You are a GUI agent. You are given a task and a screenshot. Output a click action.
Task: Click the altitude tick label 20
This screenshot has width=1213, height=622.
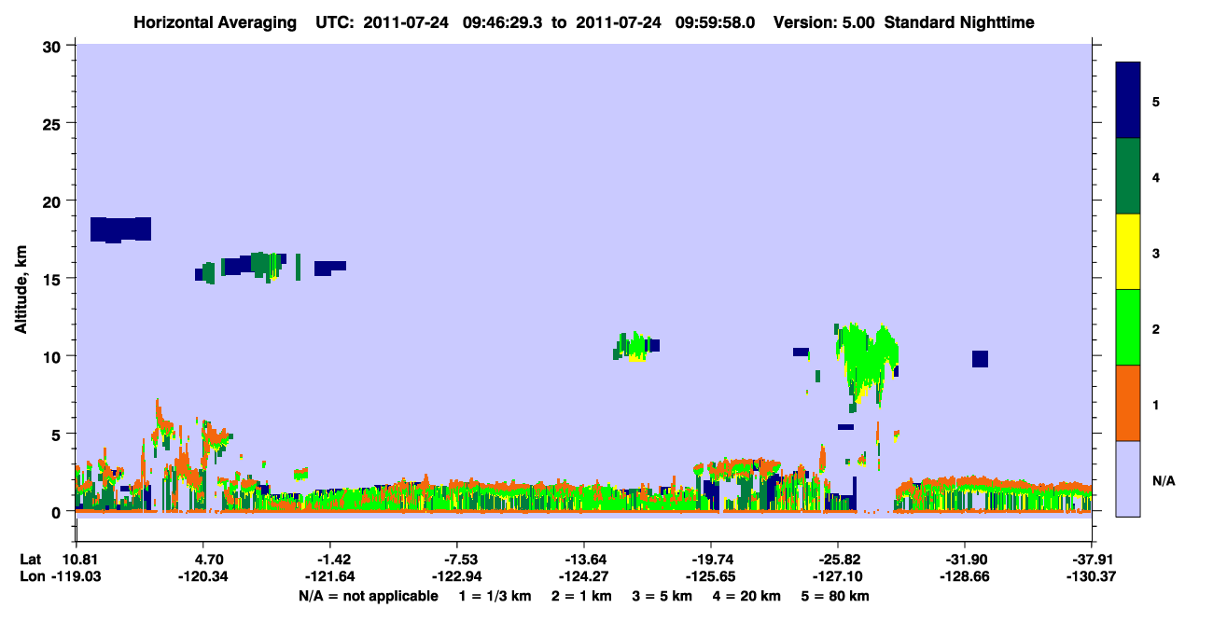coord(54,200)
